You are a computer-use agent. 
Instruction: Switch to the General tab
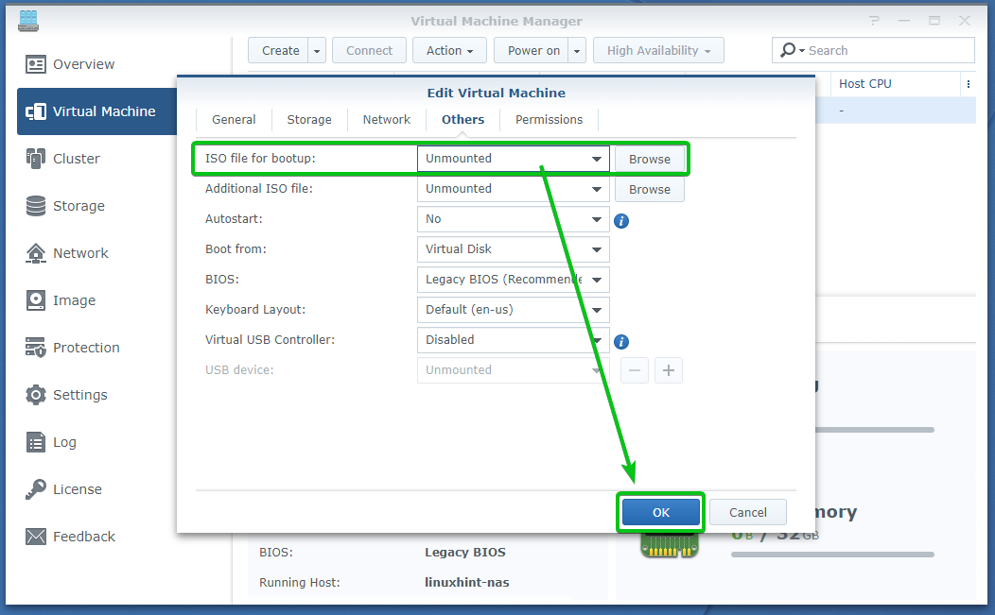click(234, 120)
